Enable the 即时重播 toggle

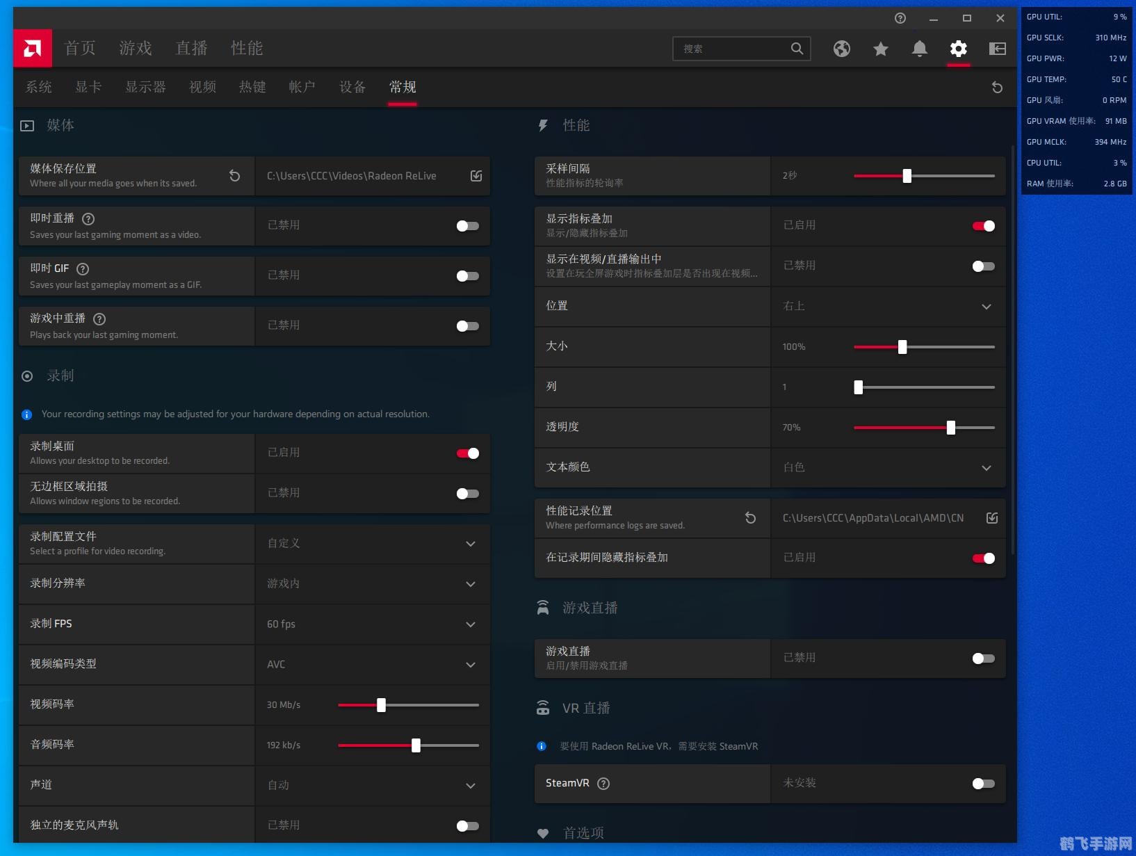467,226
